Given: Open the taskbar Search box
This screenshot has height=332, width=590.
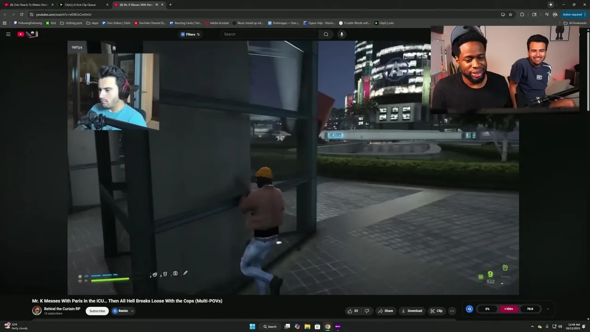Looking at the screenshot, I should pyautogui.click(x=270, y=326).
